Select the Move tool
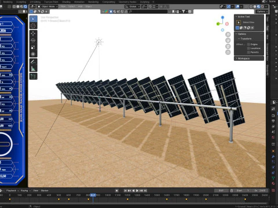The width and height of the screenshot is (278, 208). 33,34
